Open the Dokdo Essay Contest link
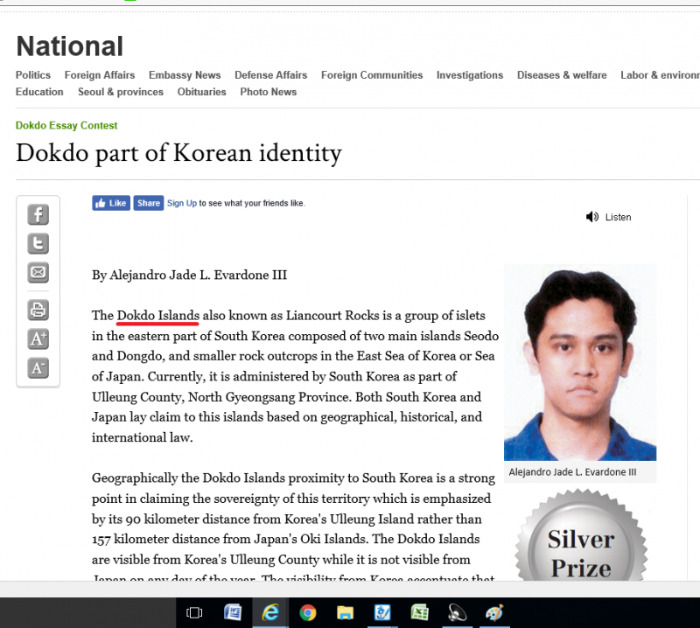The image size is (700, 628). [x=66, y=126]
